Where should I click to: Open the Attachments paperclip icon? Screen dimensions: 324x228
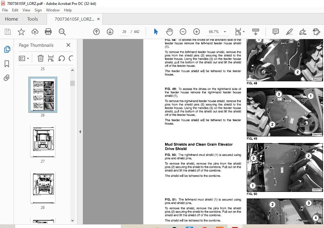[6, 78]
